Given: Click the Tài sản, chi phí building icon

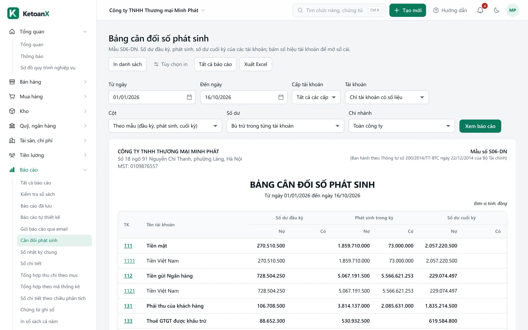Looking at the screenshot, I should click(12, 141).
